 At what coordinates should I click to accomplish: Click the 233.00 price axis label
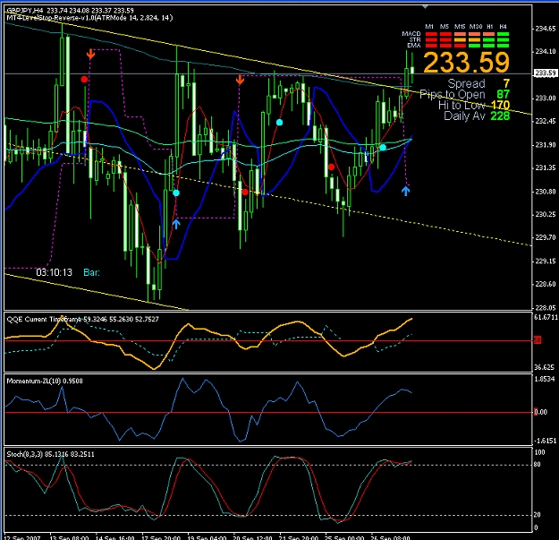545,99
